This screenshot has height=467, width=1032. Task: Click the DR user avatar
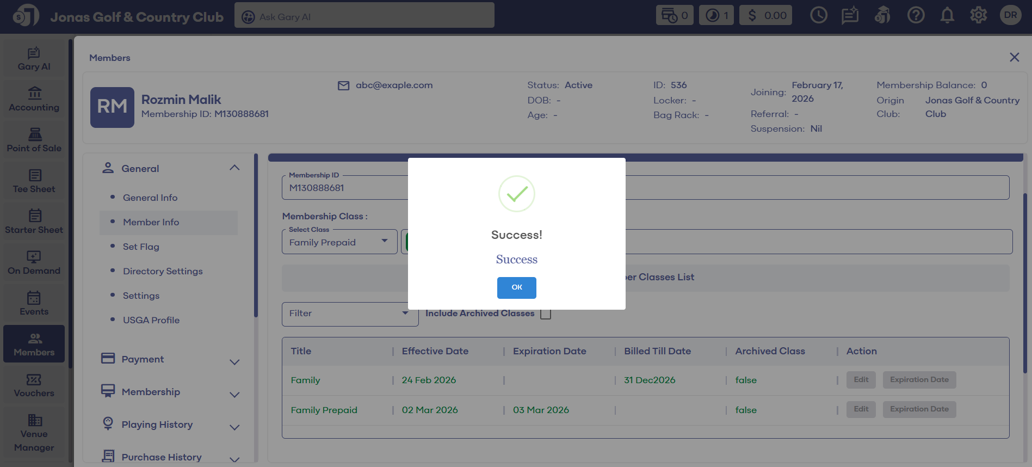(x=1010, y=15)
